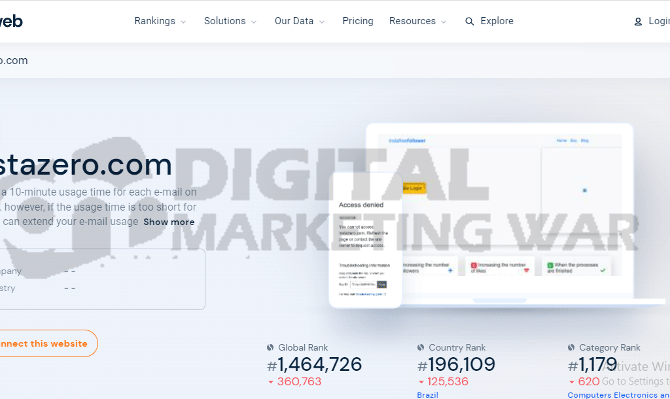
Task: Click the red arrow beside 360,763
Action: [270, 382]
